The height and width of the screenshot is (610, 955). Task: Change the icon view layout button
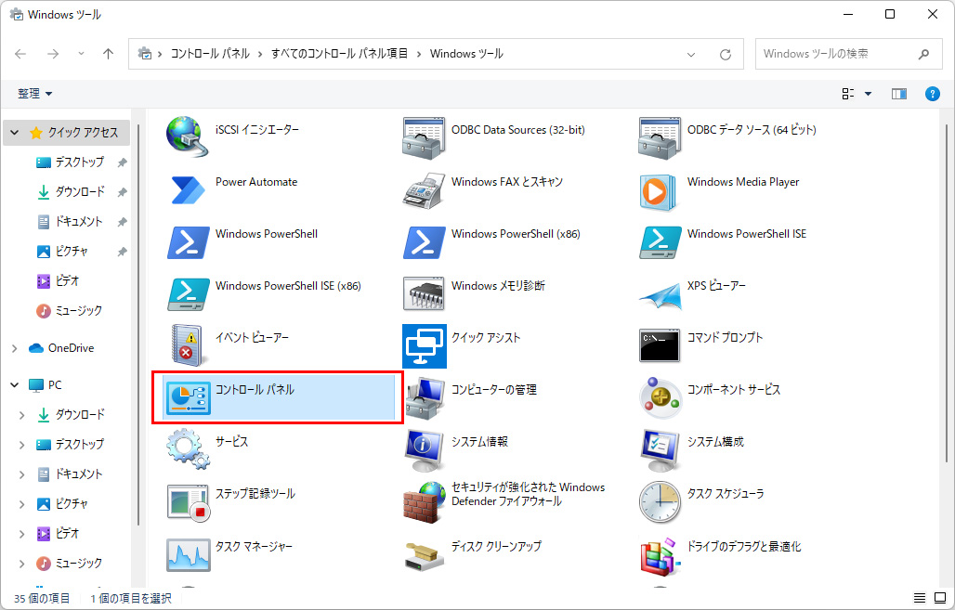tap(848, 94)
